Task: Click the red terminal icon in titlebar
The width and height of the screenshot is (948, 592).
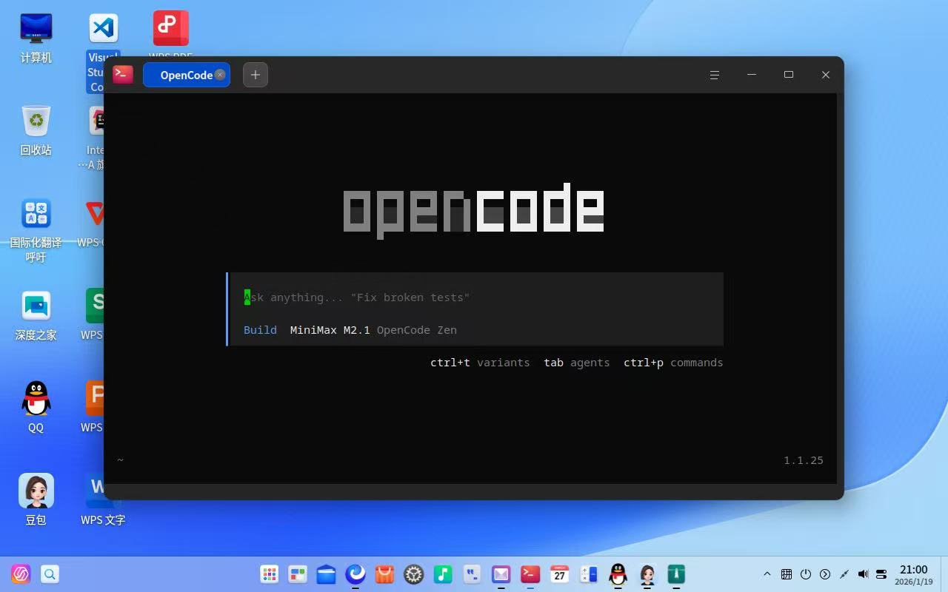Action: [122, 74]
